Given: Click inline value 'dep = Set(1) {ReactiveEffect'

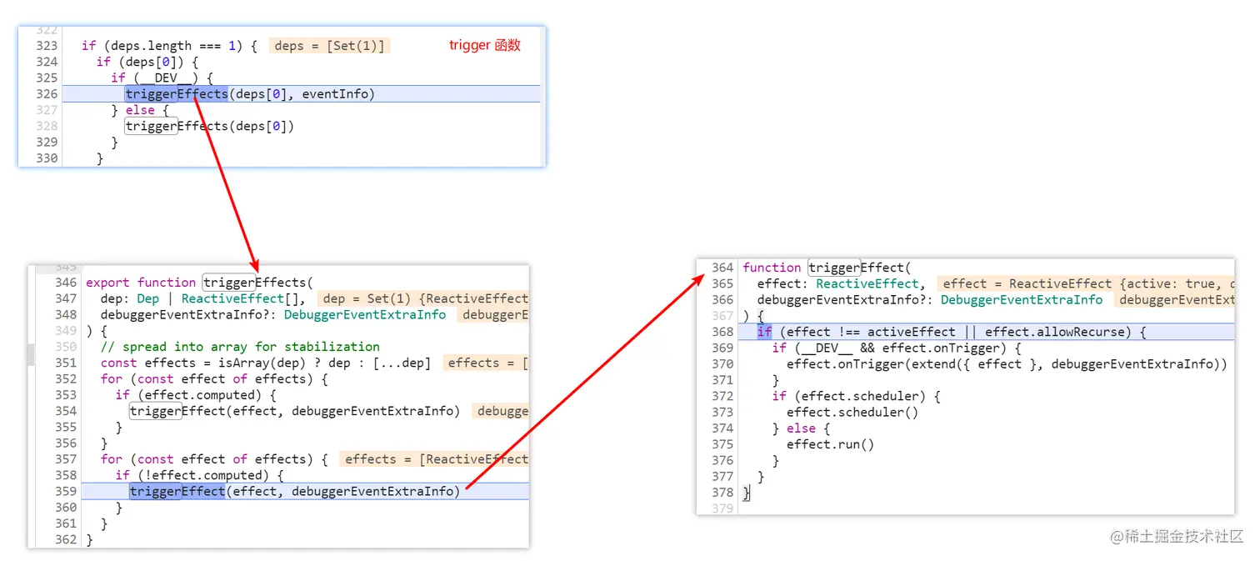Looking at the screenshot, I should pyautogui.click(x=425, y=298).
